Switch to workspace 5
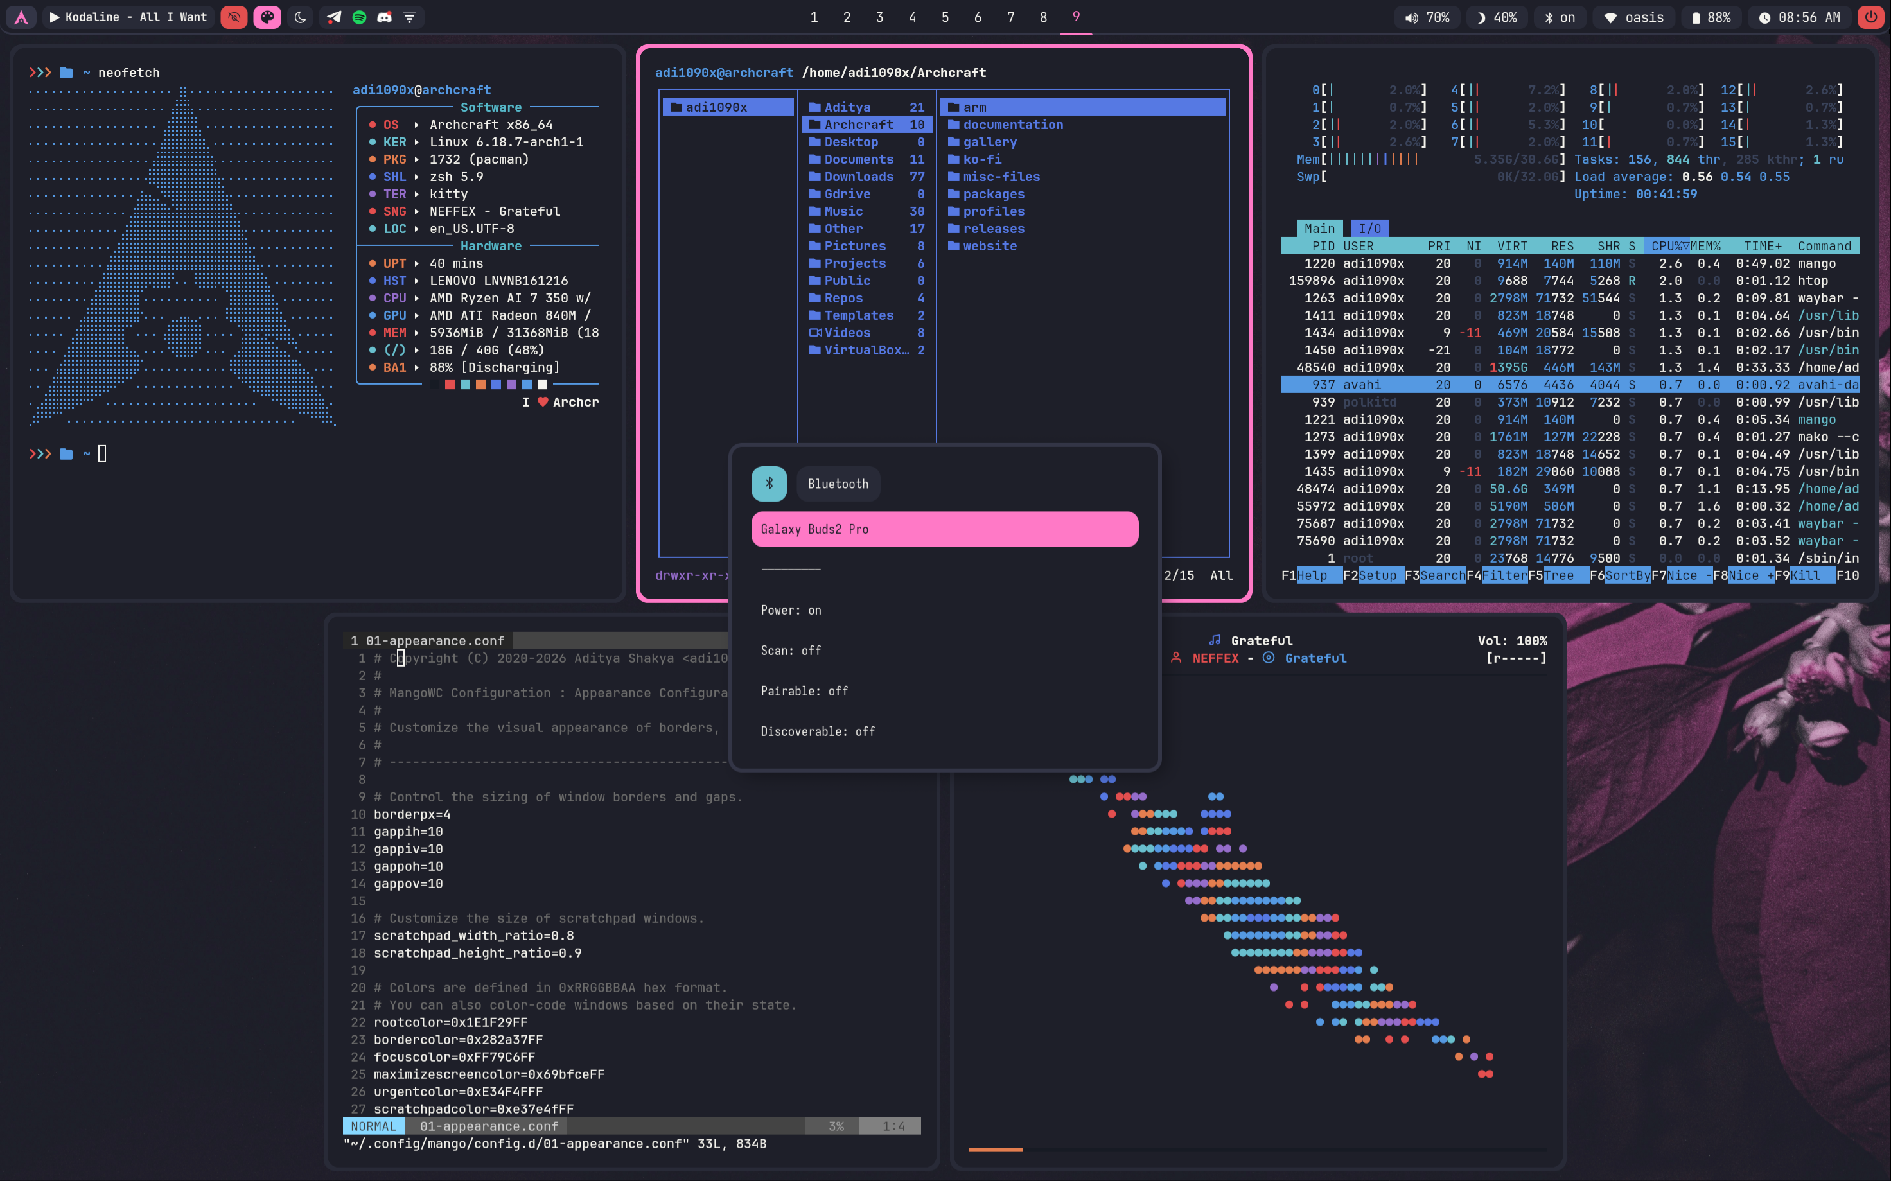Screen dimensions: 1891x1181 pos(945,17)
